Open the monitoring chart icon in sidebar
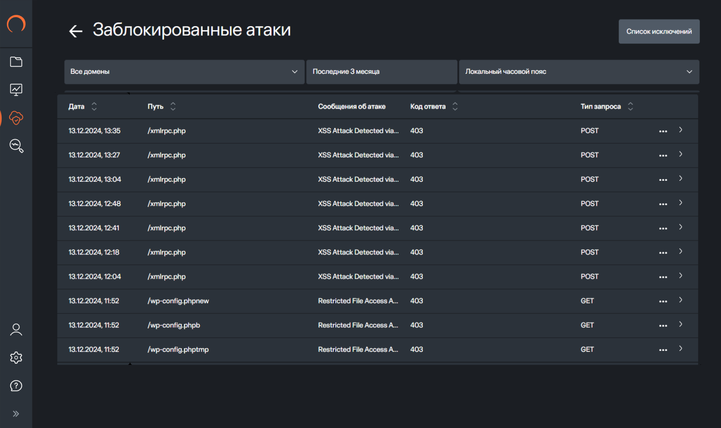The width and height of the screenshot is (721, 428). (16, 90)
